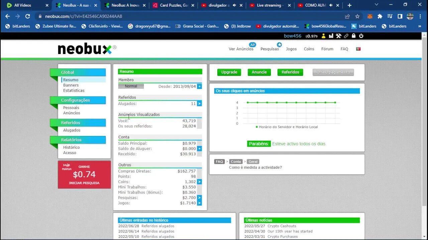Viewport: 428px width, 240px height.
Task: Open the crossed tools settings icon
Action: [338, 36]
